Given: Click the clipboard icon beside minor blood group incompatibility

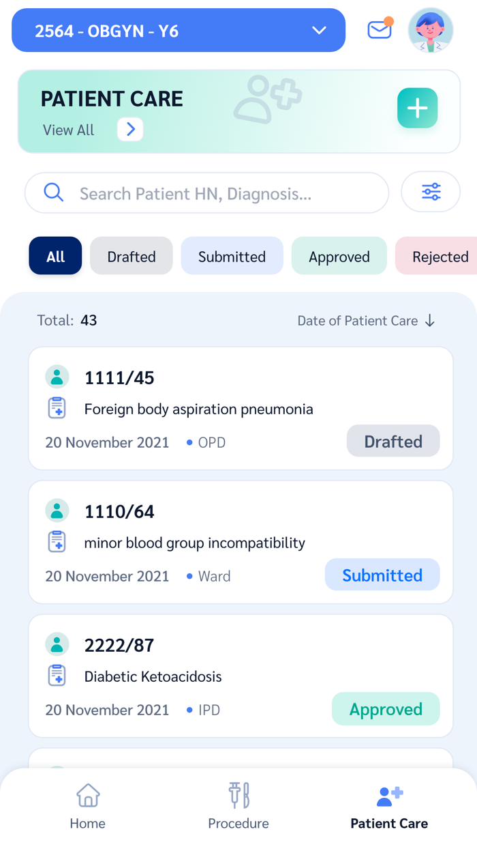Looking at the screenshot, I should coord(57,541).
